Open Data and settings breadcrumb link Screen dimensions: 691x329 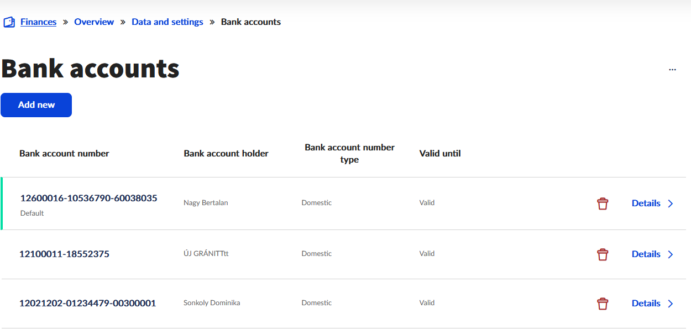(167, 22)
